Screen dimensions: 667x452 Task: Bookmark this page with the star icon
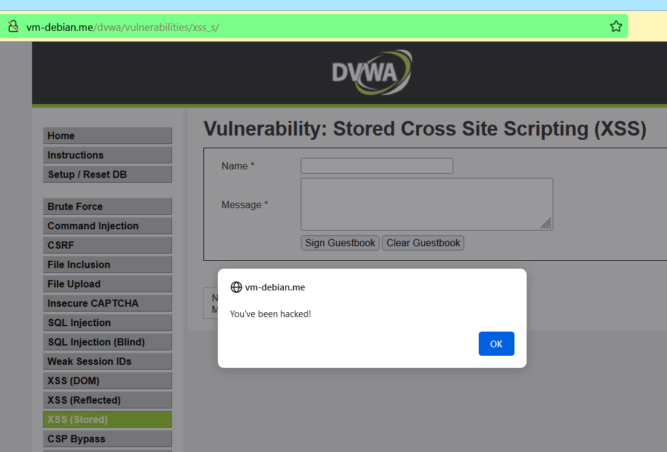[616, 27]
